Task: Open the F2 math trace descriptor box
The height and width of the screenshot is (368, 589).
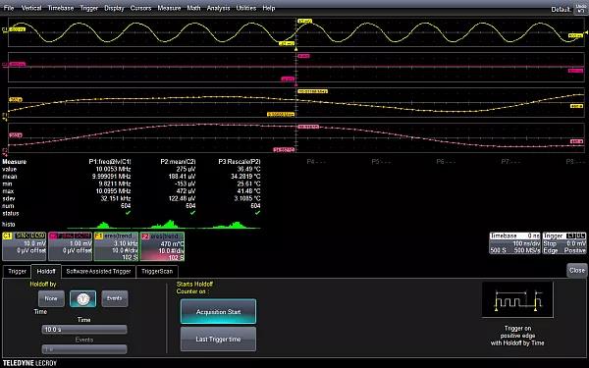Action: (x=162, y=246)
